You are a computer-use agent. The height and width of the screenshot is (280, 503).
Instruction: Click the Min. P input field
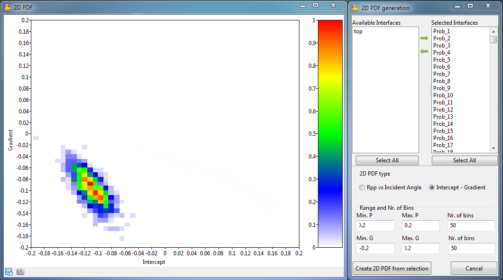pos(375,225)
